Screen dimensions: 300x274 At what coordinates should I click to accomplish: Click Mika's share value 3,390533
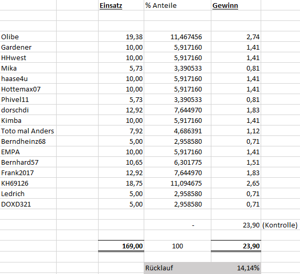coord(177,68)
